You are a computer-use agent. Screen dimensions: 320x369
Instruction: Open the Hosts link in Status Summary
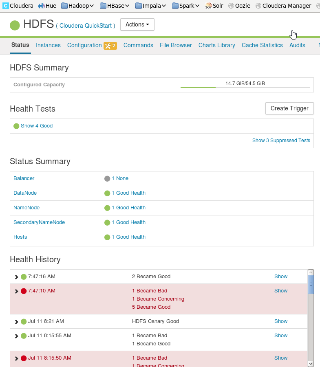coord(20,237)
